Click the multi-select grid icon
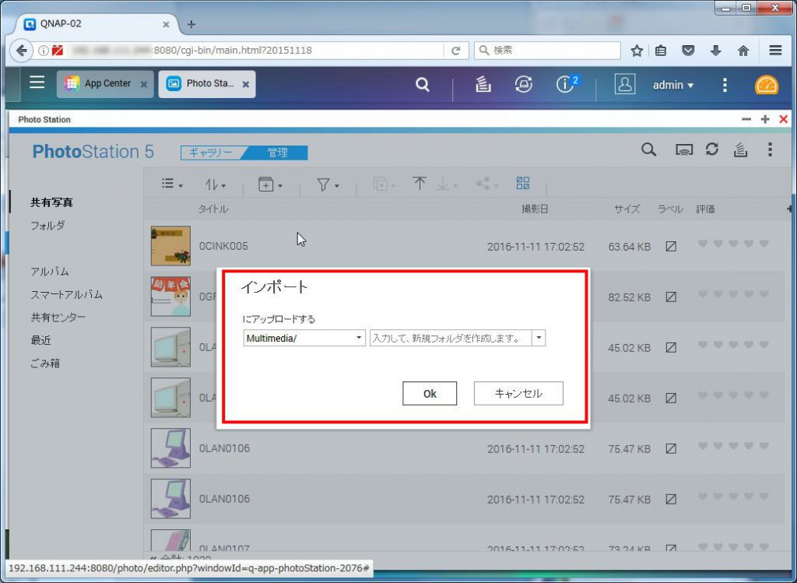The width and height of the screenshot is (797, 583). click(x=522, y=183)
